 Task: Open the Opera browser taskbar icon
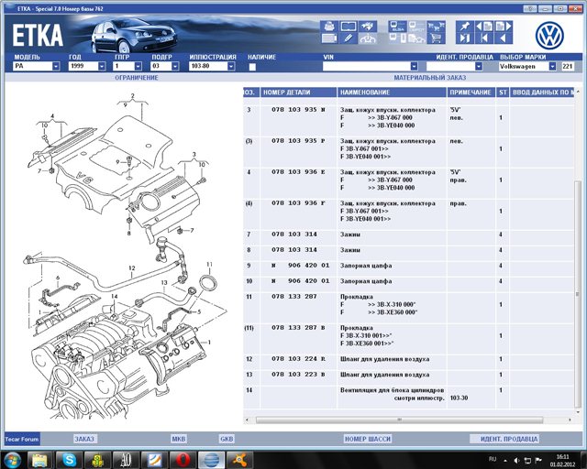(183, 460)
